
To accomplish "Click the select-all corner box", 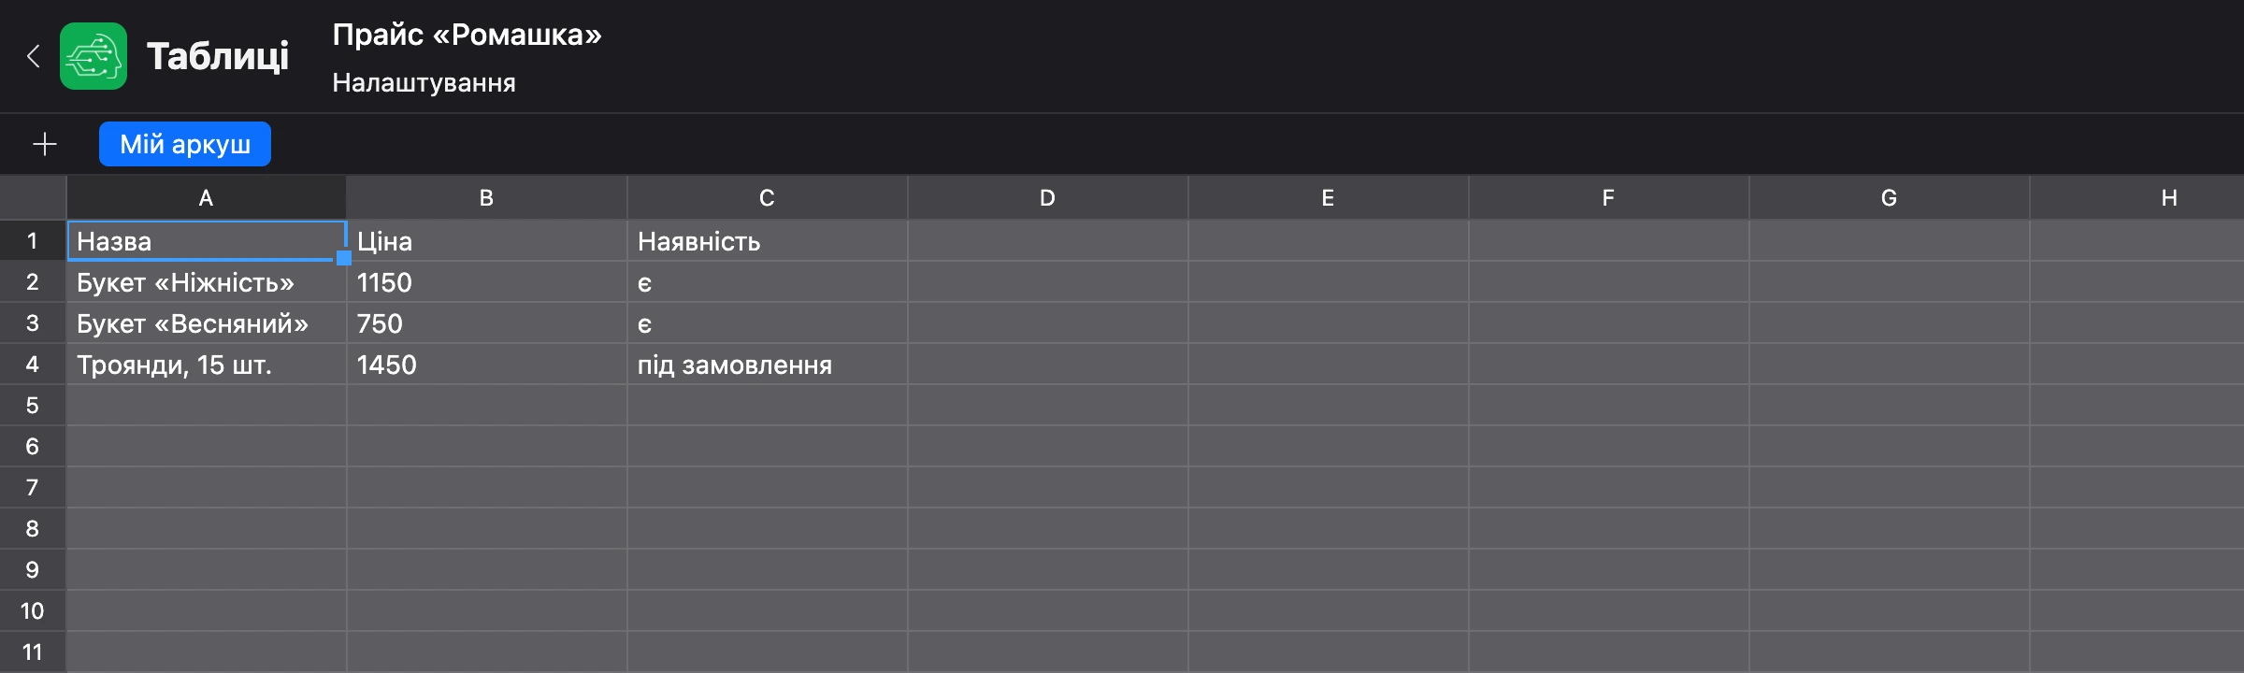I will pos(33,197).
